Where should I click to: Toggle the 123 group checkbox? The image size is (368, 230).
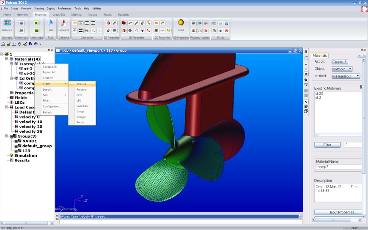click(16, 151)
